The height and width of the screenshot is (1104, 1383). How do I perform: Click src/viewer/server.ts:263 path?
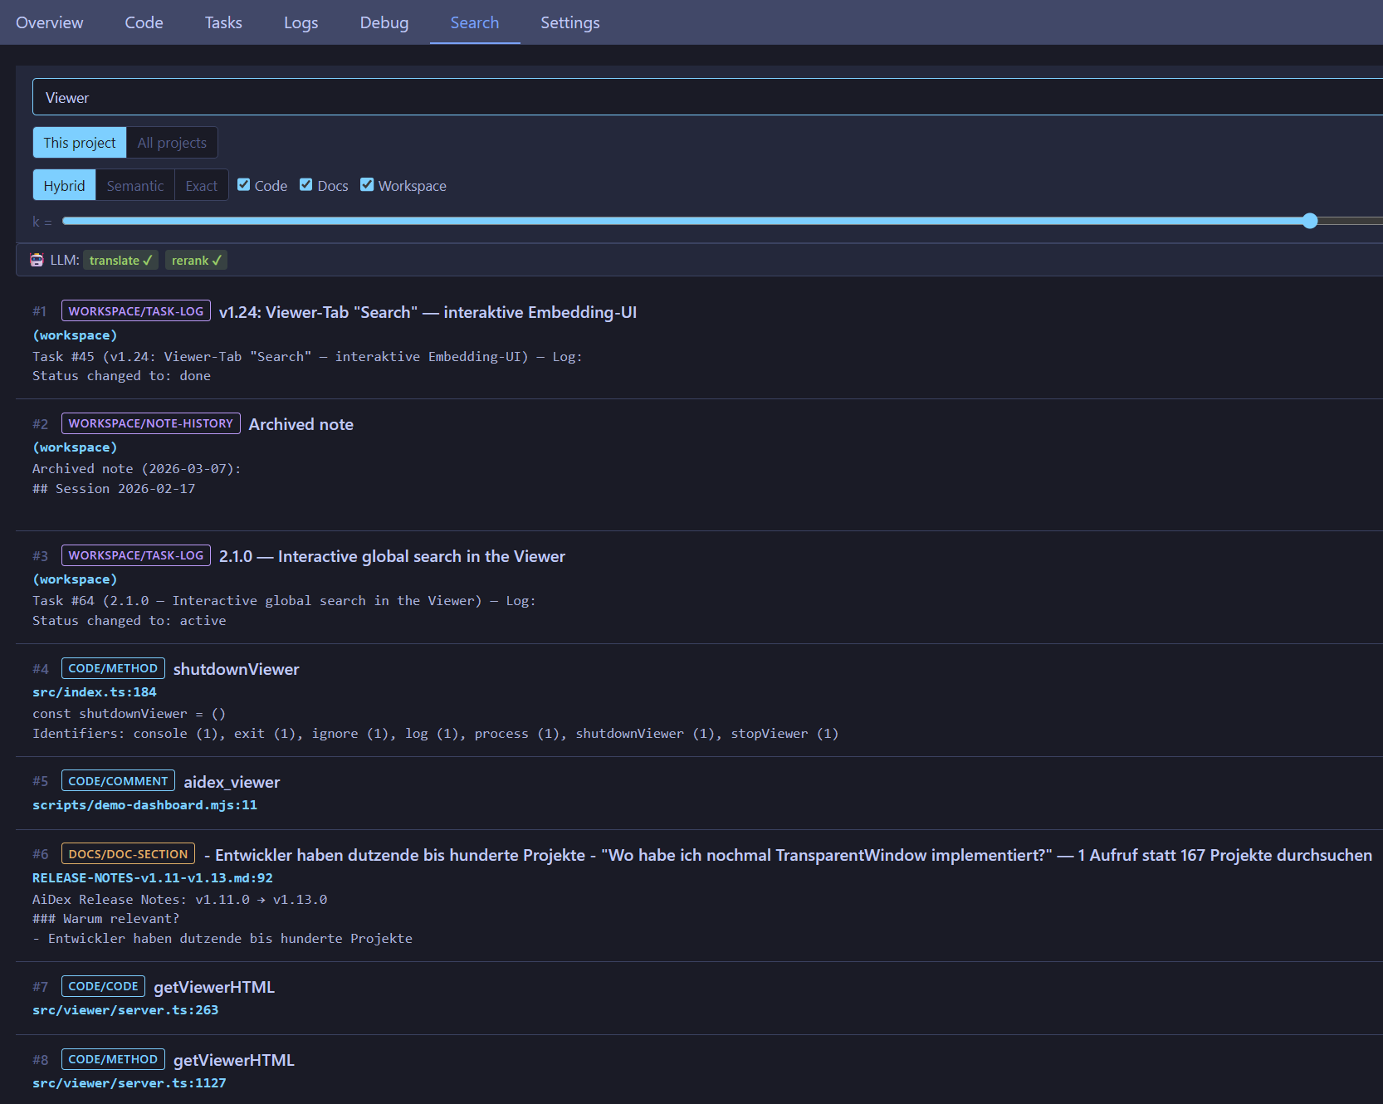(x=125, y=1010)
